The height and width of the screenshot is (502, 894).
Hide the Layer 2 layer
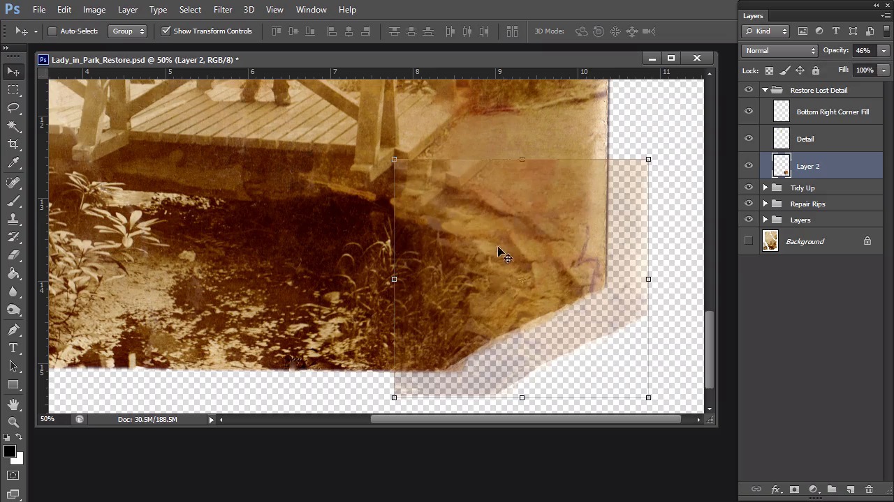(x=749, y=166)
